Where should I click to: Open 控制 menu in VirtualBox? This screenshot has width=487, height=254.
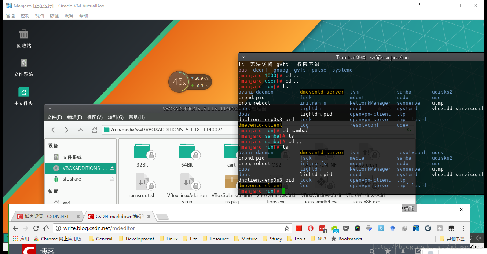[25, 15]
